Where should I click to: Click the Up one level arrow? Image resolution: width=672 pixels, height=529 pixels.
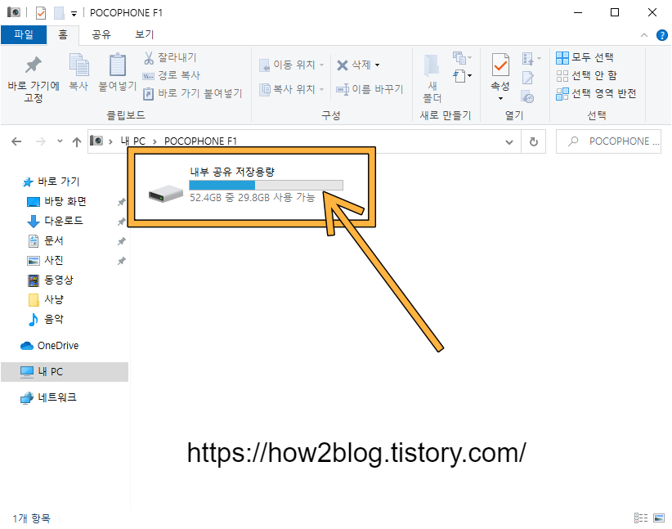(x=77, y=141)
